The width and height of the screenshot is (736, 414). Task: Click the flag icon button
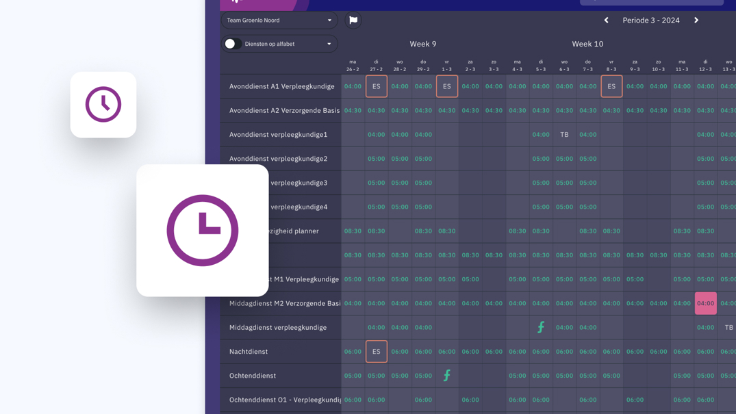pyautogui.click(x=353, y=21)
